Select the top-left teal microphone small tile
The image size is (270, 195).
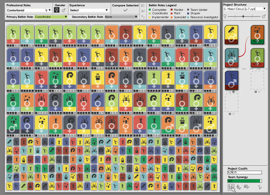[x=9, y=142]
